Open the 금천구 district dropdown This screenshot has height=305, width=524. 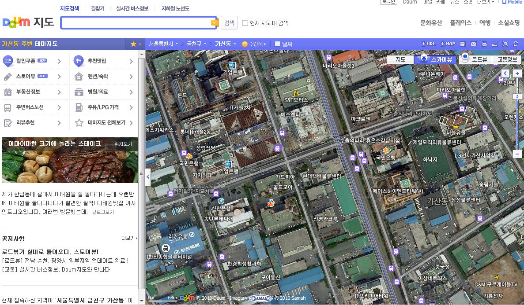196,44
